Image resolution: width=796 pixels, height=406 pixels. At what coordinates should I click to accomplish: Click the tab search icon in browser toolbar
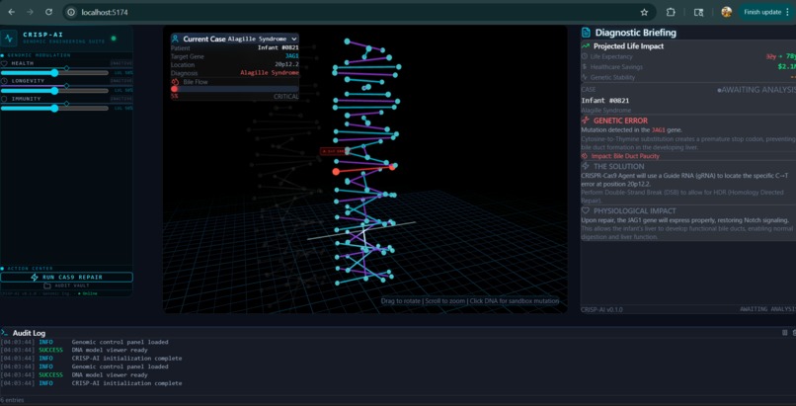(x=698, y=12)
